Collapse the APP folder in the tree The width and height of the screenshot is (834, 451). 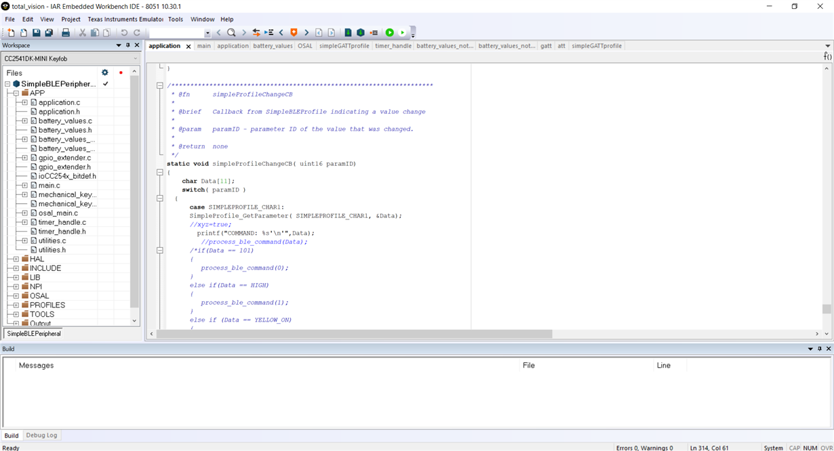coord(16,93)
